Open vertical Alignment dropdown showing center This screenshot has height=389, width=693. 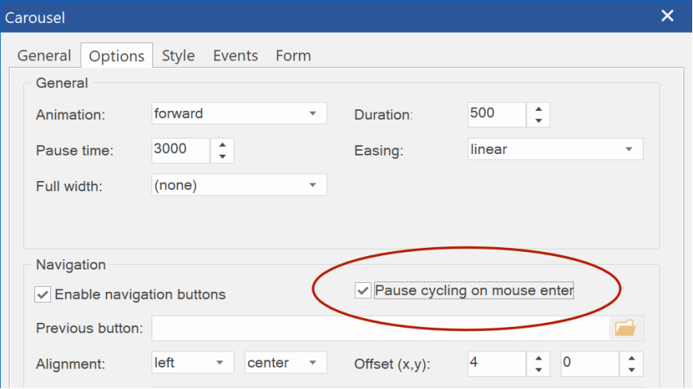(285, 363)
